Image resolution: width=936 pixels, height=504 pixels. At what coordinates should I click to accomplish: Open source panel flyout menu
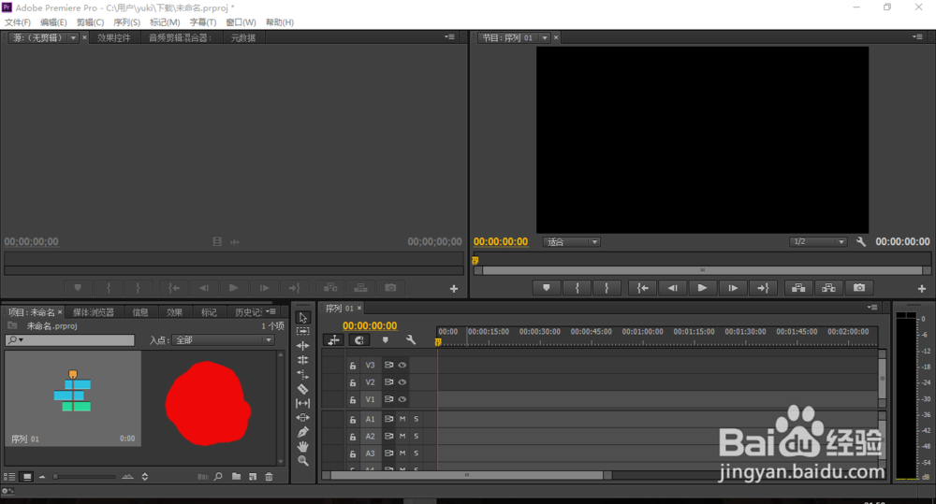click(449, 37)
